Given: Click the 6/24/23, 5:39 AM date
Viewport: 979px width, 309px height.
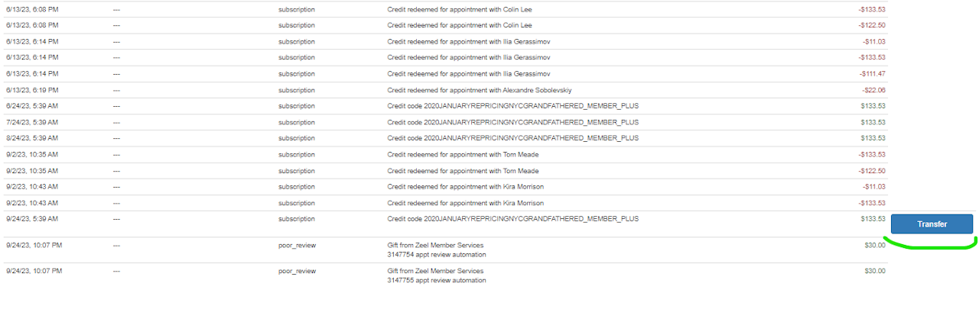Looking at the screenshot, I should [x=32, y=106].
